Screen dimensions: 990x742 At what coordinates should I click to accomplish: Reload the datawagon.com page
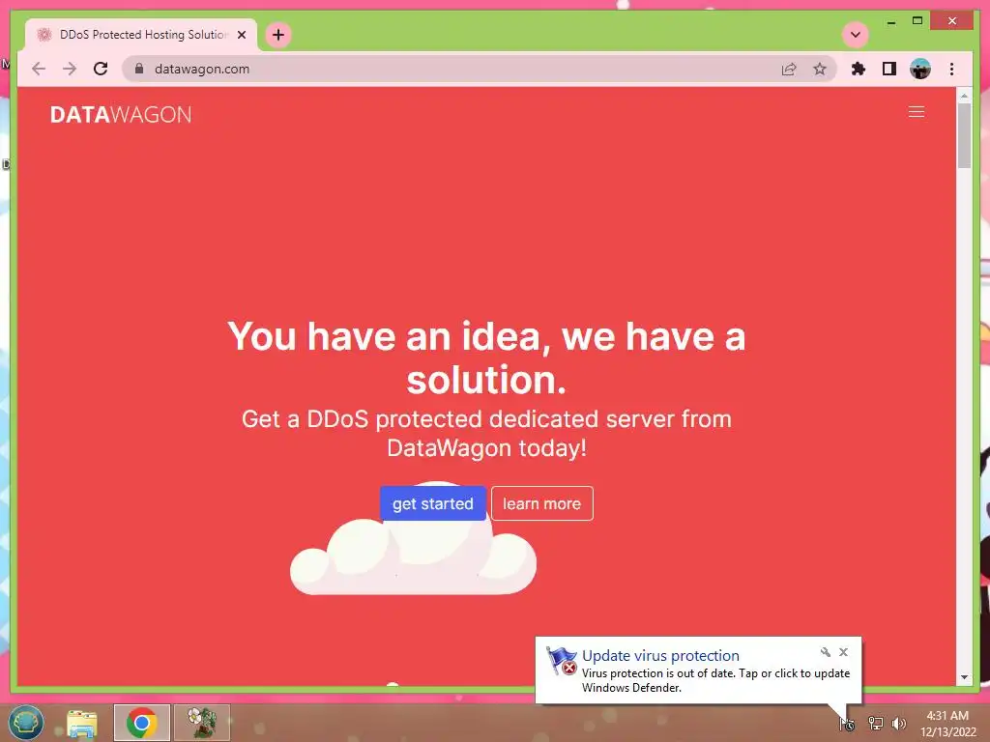point(101,69)
